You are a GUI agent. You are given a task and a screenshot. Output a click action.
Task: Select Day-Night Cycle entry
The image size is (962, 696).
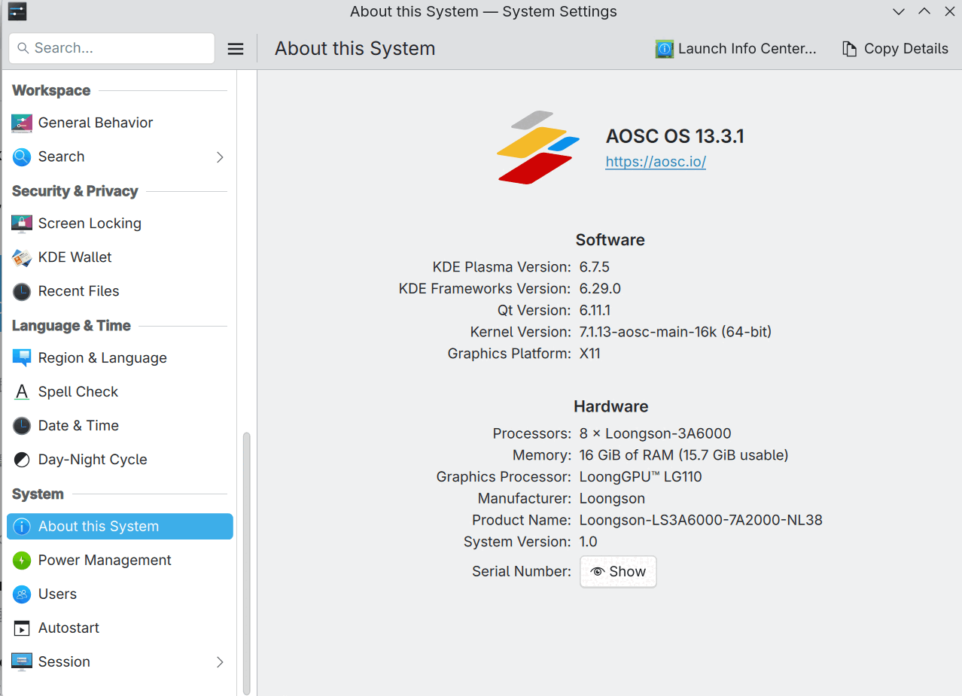point(120,460)
